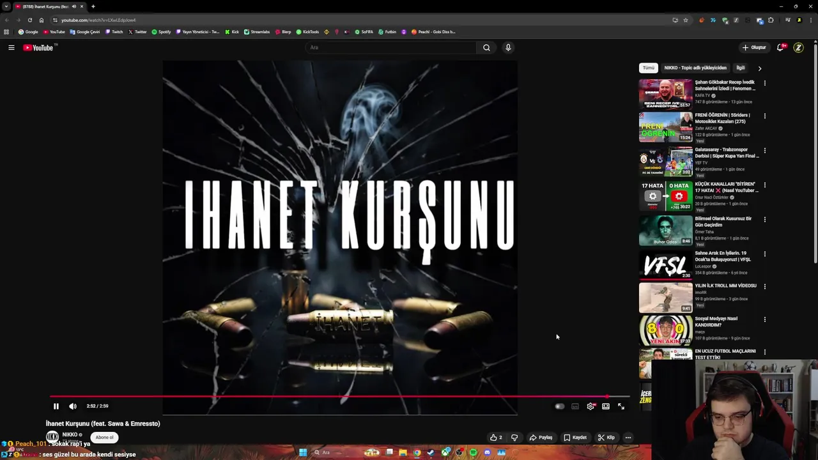
Task: Open the player settings gear
Action: click(590, 406)
